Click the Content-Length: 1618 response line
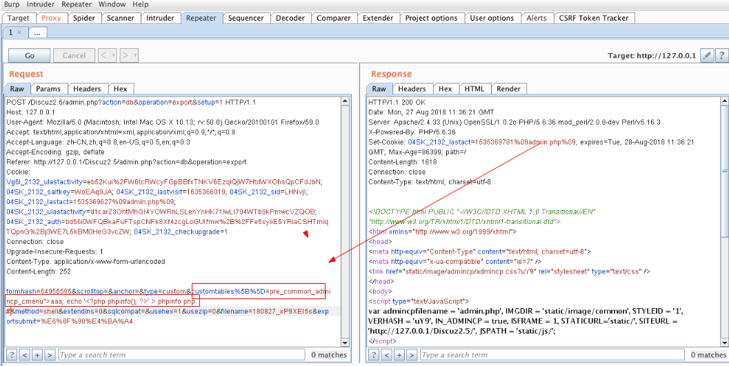This screenshot has width=729, height=366. click(x=402, y=162)
